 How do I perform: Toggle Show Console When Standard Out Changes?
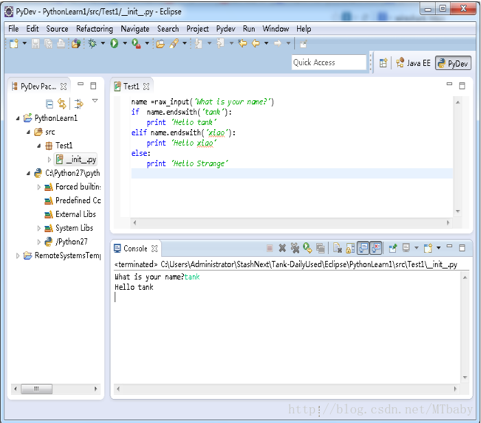tap(363, 248)
